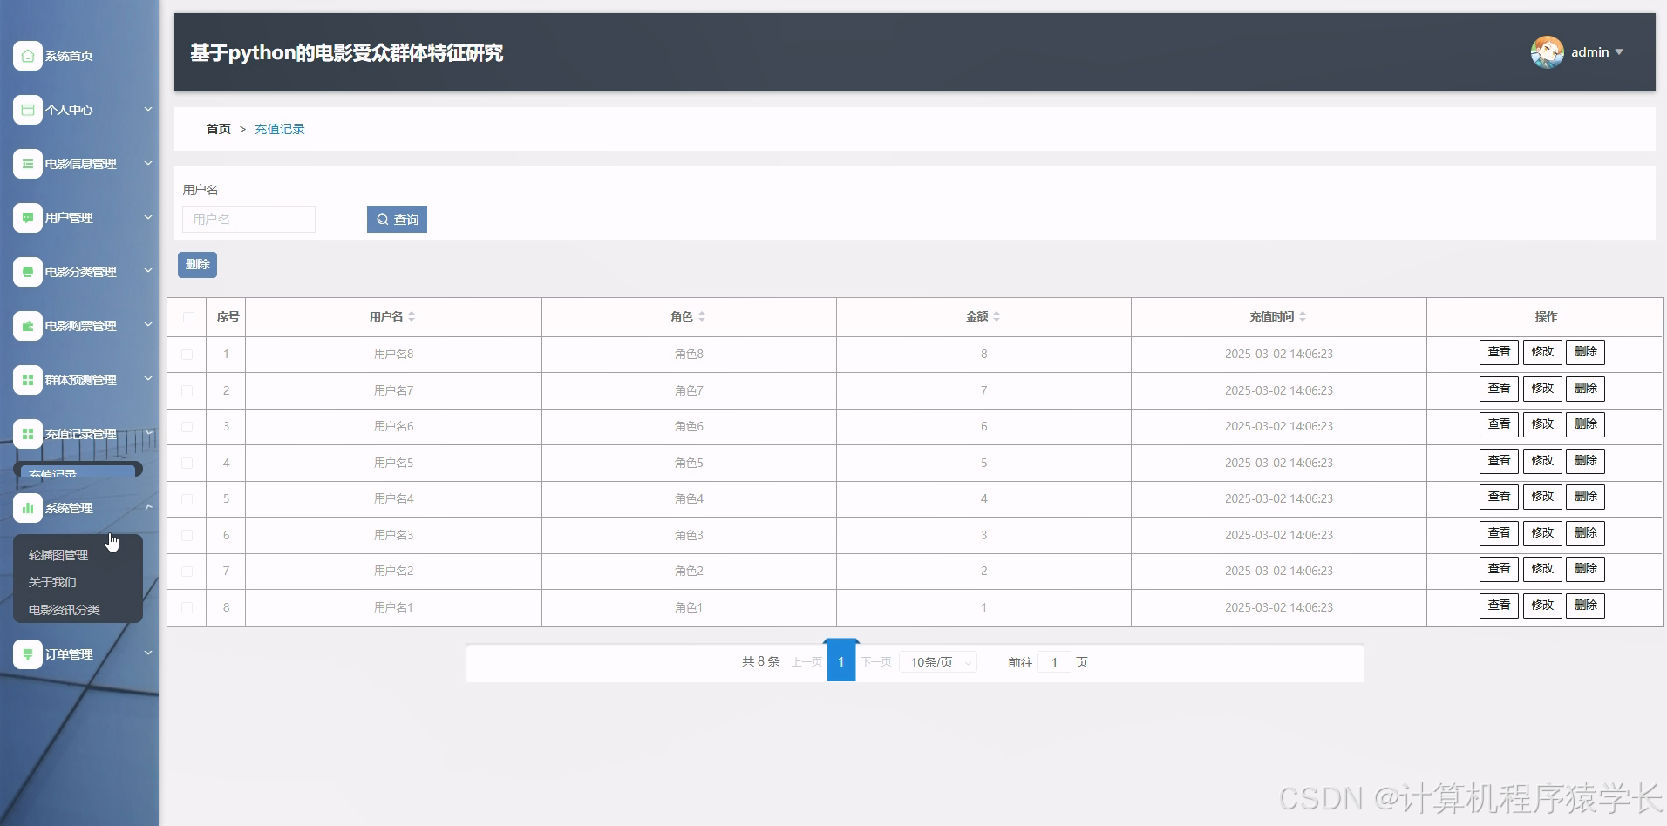
Task: Click the 用户名 search input field
Action: click(248, 220)
